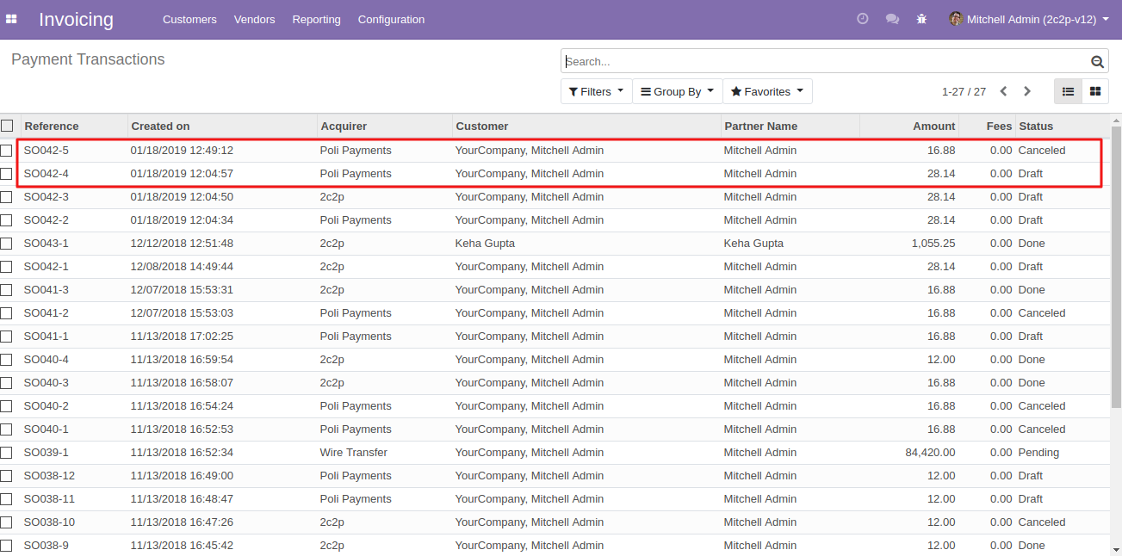Expand the Group By dropdown

pyautogui.click(x=677, y=91)
